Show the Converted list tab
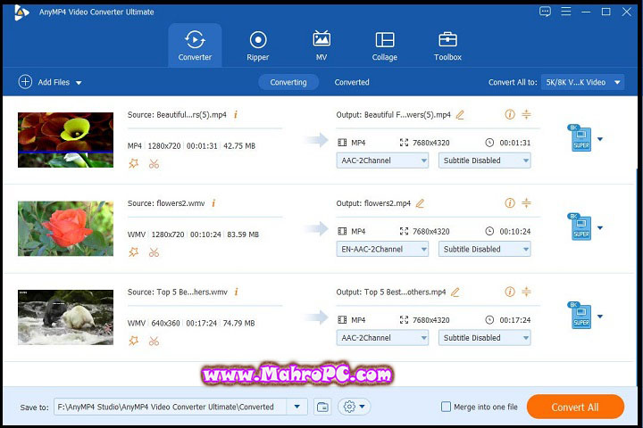Image resolution: width=643 pixels, height=428 pixels. (x=352, y=82)
